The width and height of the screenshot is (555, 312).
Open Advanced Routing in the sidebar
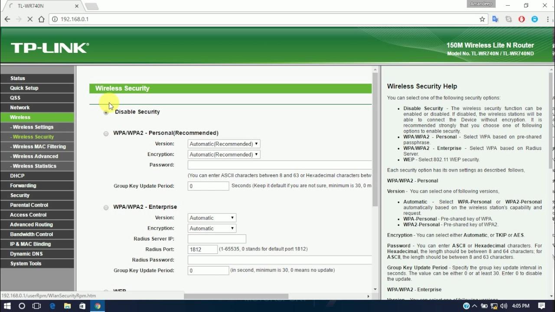37,224
